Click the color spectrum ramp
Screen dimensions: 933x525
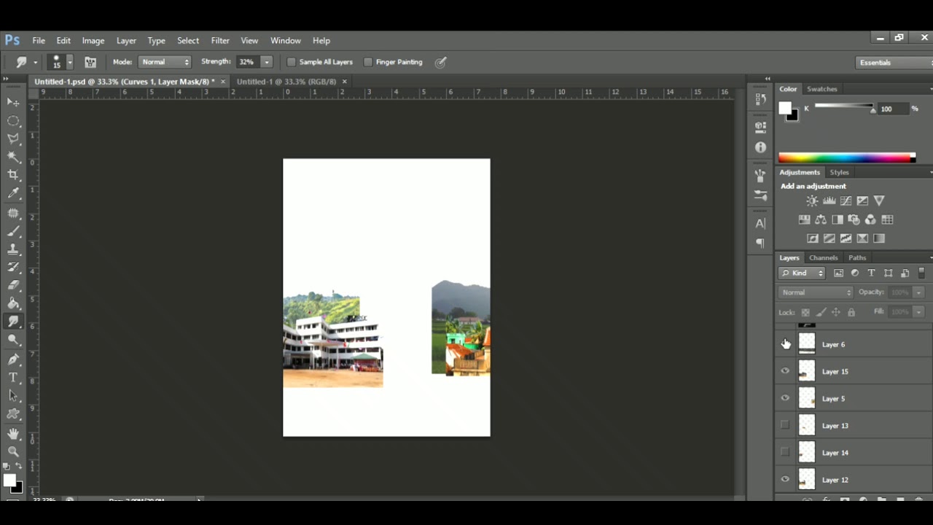(x=846, y=157)
